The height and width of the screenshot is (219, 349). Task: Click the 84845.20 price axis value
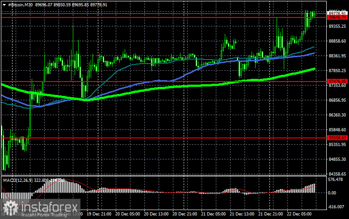338,159
